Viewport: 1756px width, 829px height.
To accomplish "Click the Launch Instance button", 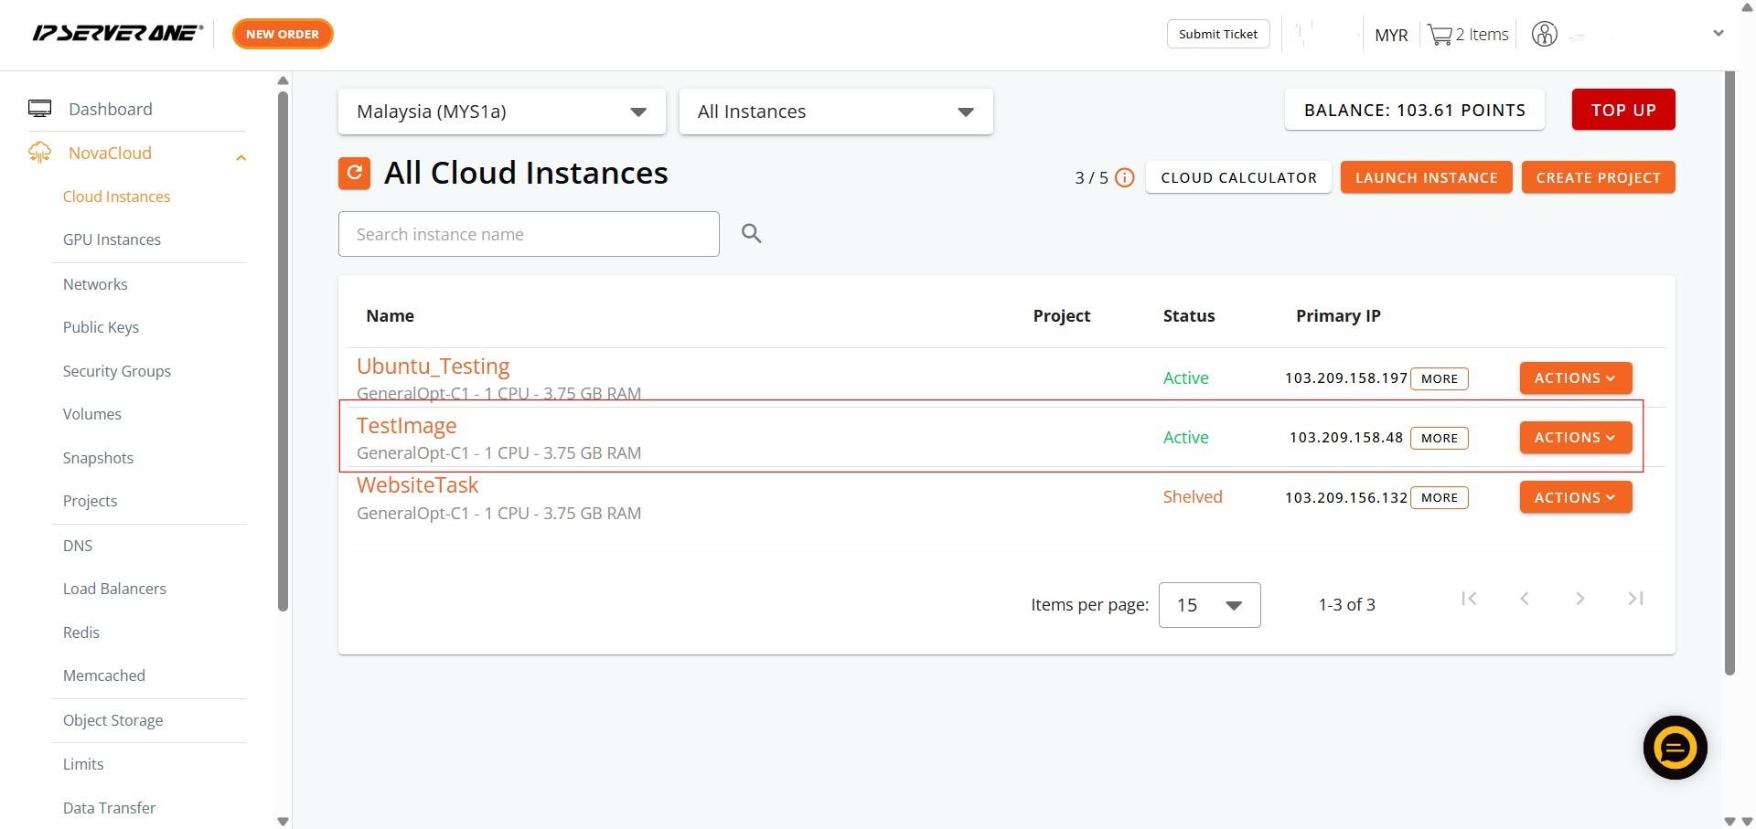I will tap(1425, 177).
